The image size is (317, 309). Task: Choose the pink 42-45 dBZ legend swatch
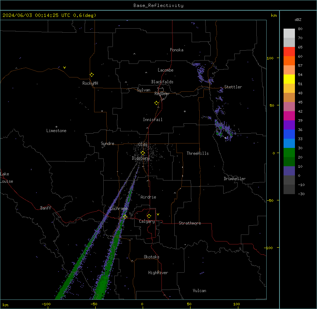[289, 107]
